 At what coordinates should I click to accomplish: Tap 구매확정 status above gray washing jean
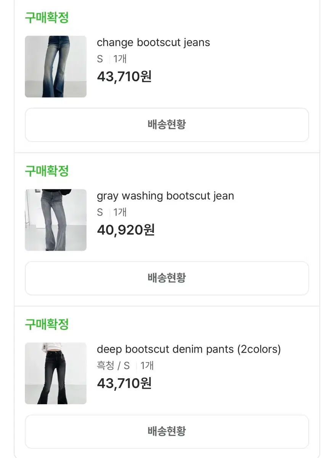(47, 171)
